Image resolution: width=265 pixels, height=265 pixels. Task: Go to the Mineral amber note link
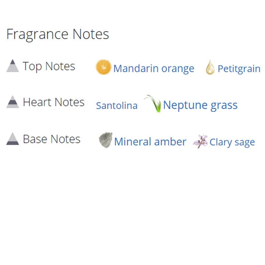[x=150, y=142]
